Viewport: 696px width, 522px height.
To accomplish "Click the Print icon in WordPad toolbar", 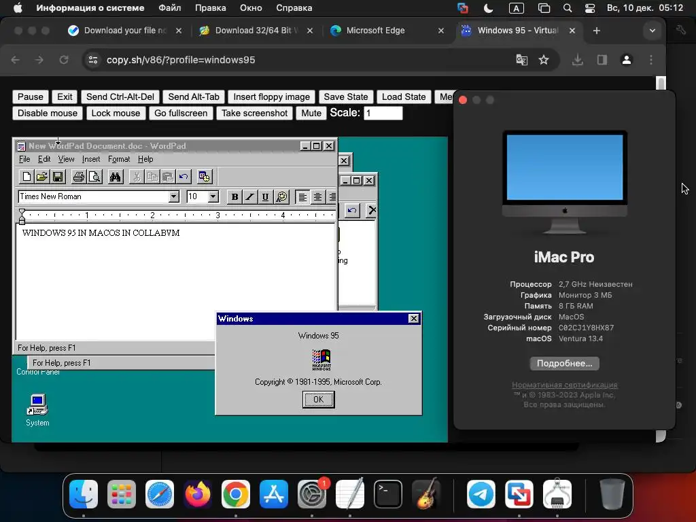I will [79, 177].
